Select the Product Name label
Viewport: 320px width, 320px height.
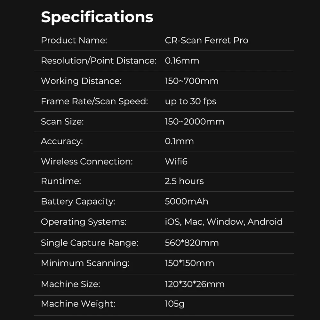pyautogui.click(x=74, y=41)
